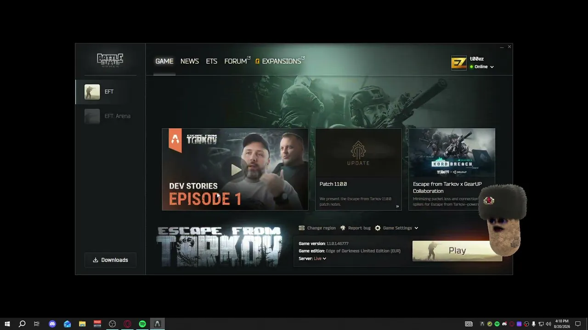Open Spotify from the taskbar
588x330 pixels.
142,324
